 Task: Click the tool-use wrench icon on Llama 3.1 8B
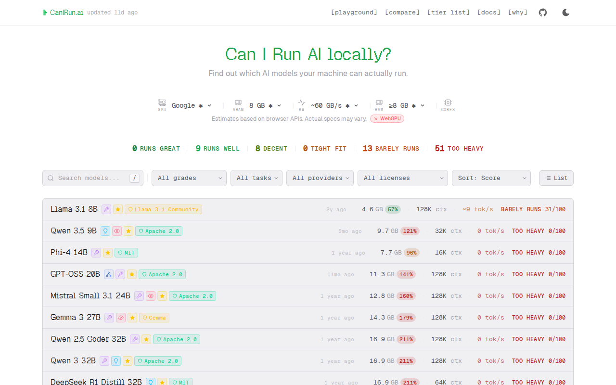[106, 209]
